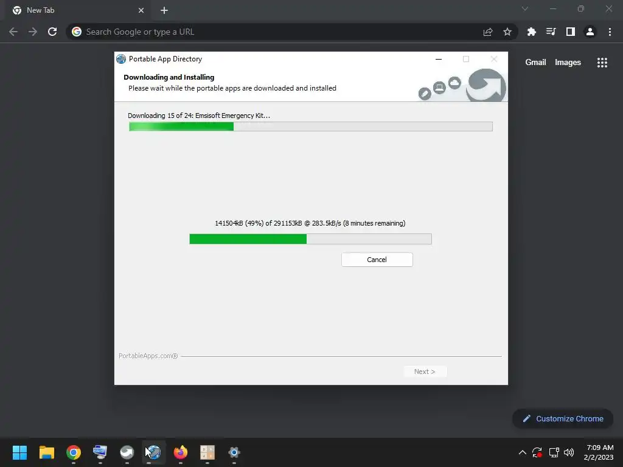Minimize the Portable App Directory window
Image resolution: width=623 pixels, height=467 pixels.
click(x=439, y=59)
